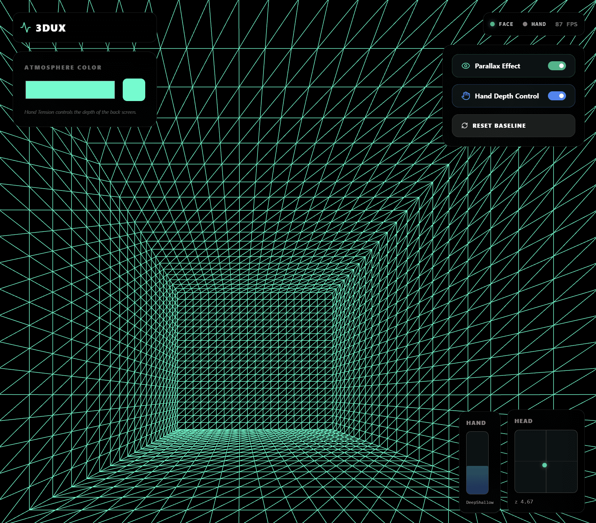Click the Hand Depth Control label

pyautogui.click(x=507, y=96)
